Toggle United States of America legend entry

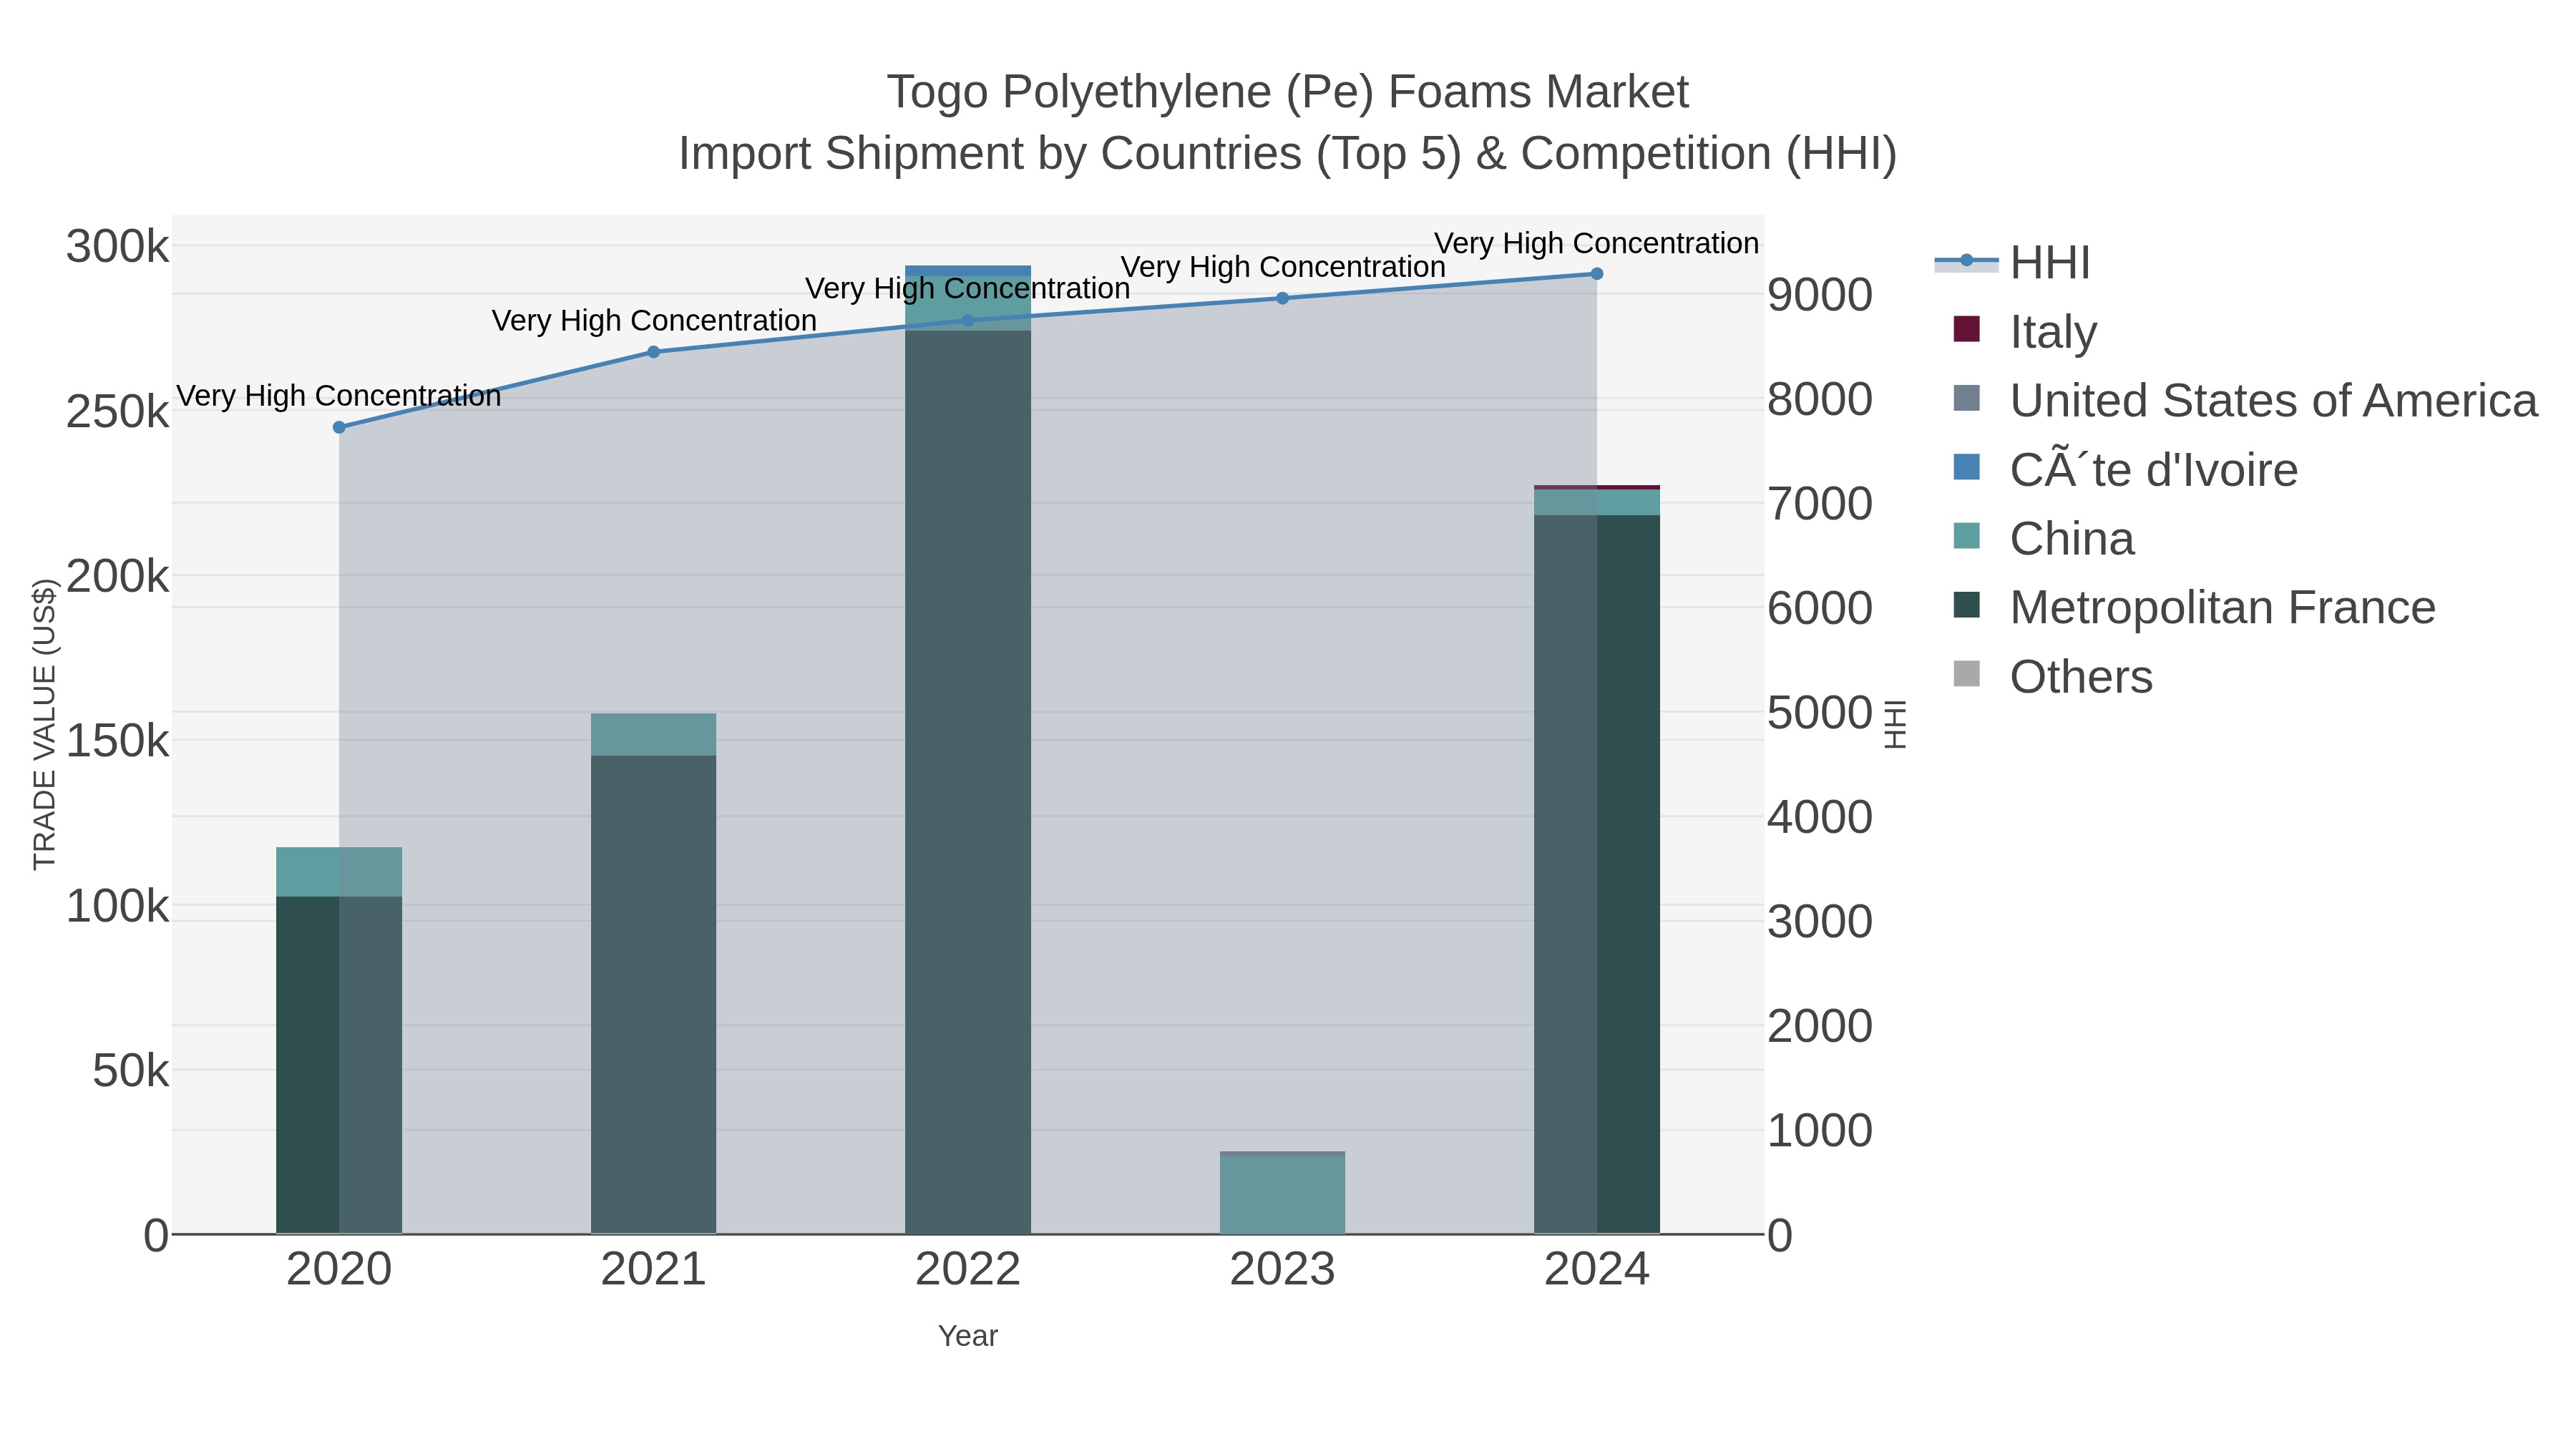pyautogui.click(x=2245, y=401)
